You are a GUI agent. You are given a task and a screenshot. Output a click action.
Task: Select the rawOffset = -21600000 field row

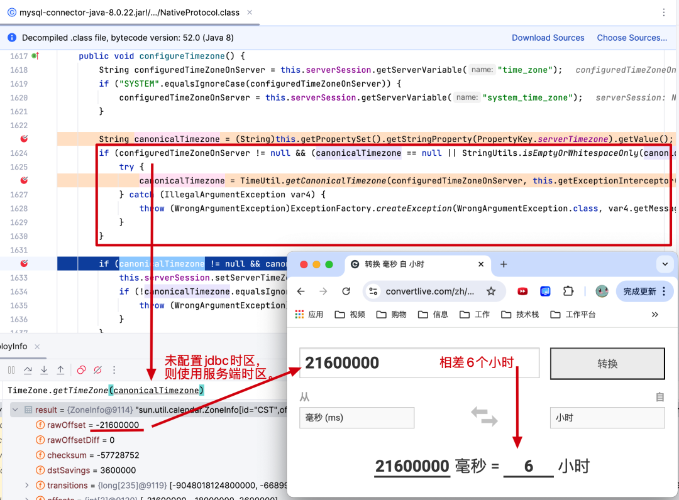[92, 425]
